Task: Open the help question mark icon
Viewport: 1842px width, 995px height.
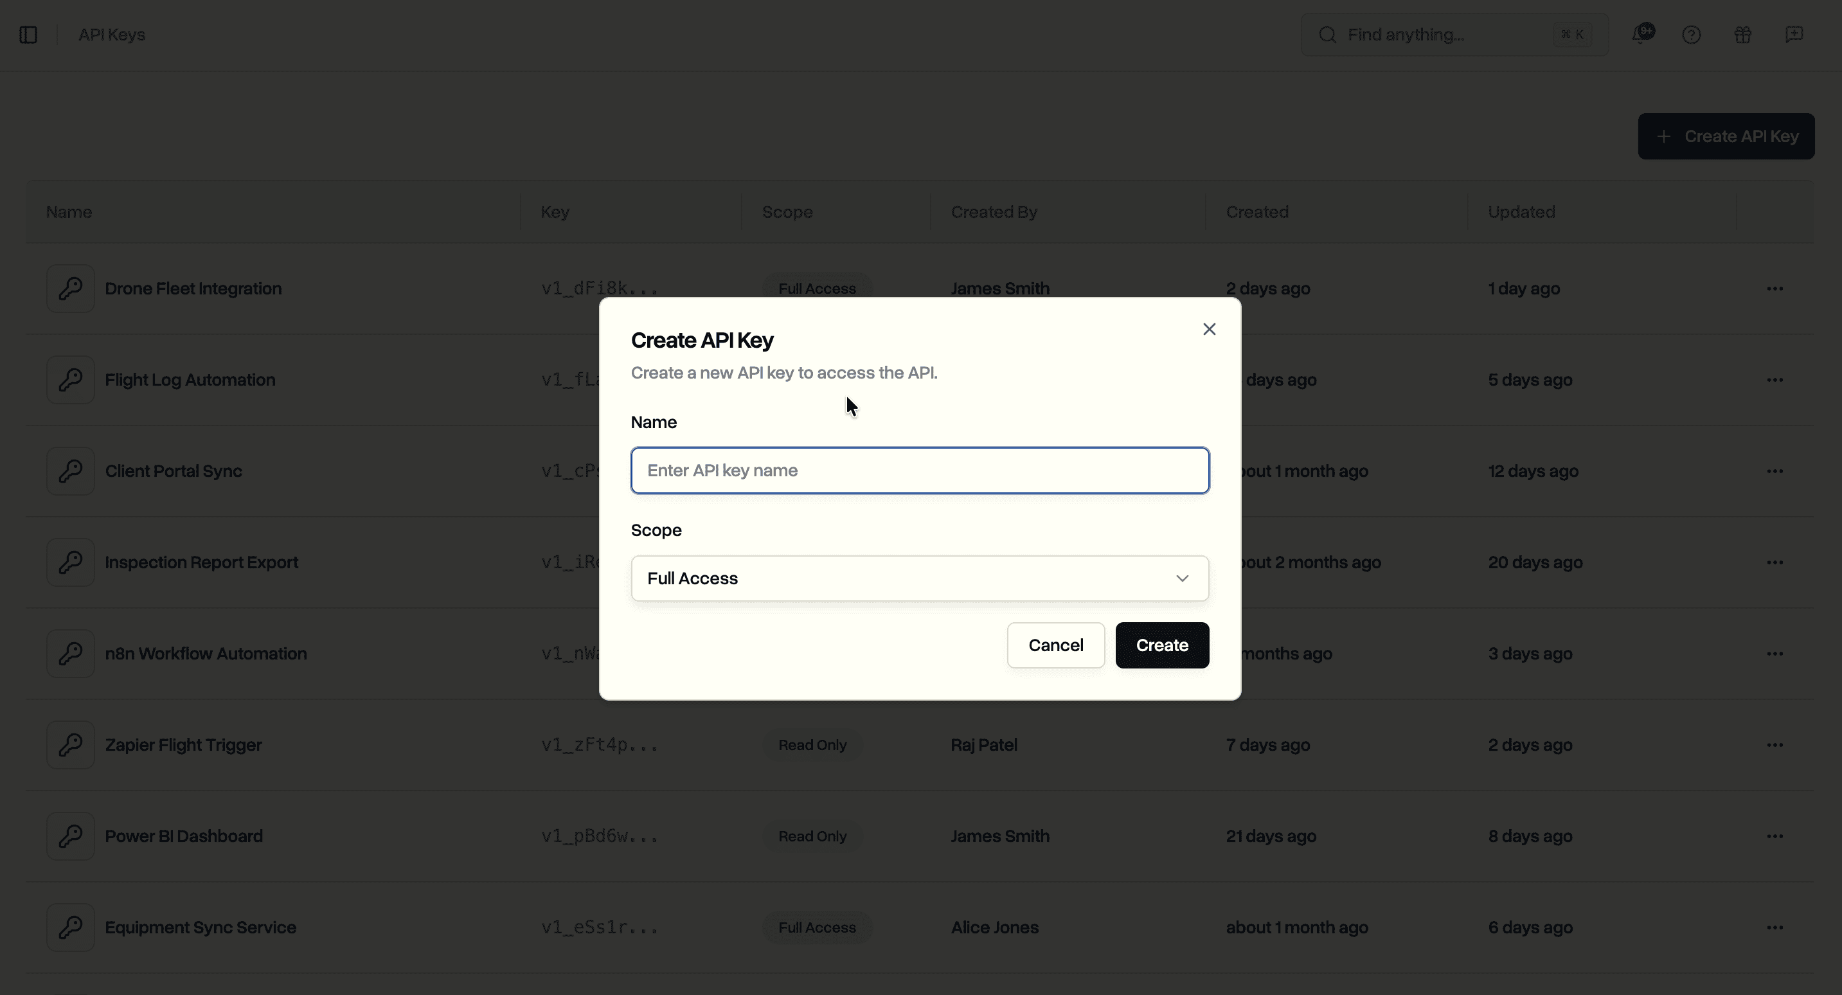Action: (1692, 33)
